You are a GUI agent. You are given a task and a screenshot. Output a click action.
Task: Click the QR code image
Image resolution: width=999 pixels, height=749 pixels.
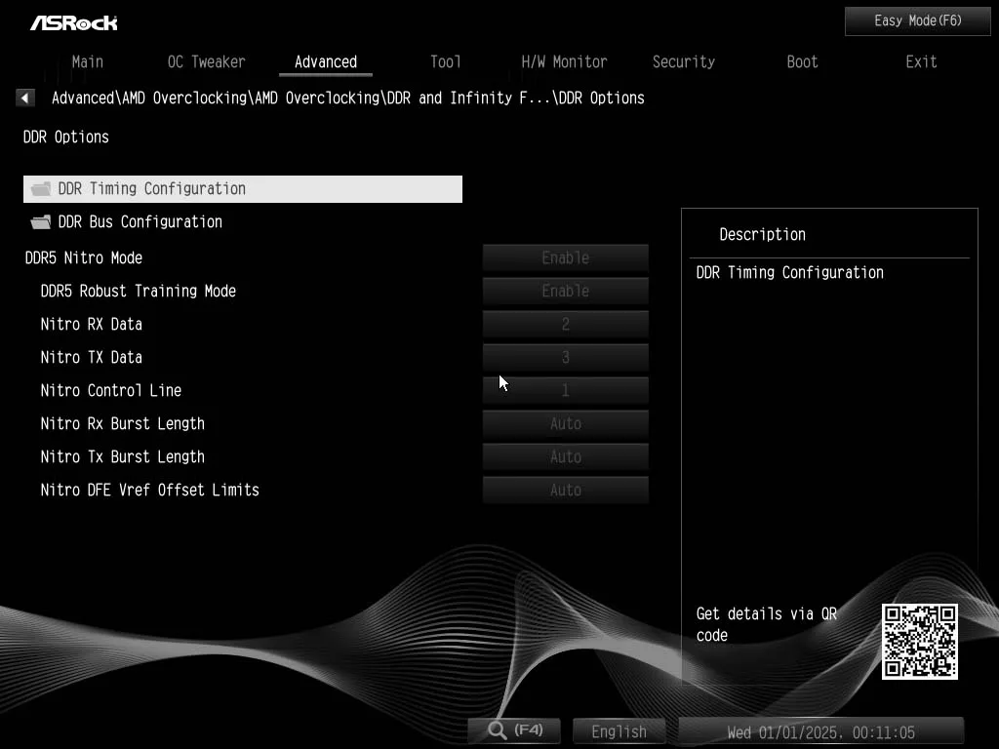[x=919, y=642]
